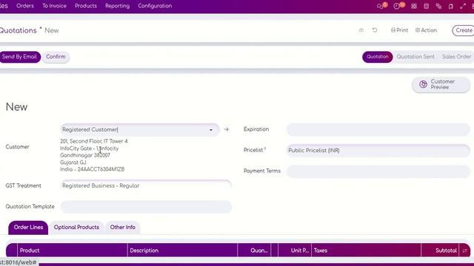Viewport: 474px width, 266px height.
Task: Select the Sales Order status stage
Action: (x=456, y=57)
